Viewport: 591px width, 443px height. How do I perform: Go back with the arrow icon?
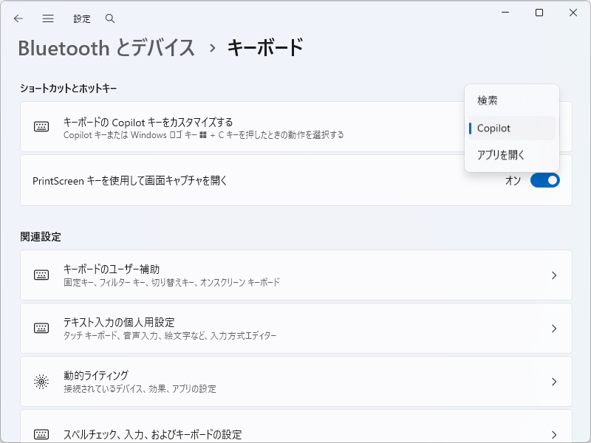click(18, 18)
